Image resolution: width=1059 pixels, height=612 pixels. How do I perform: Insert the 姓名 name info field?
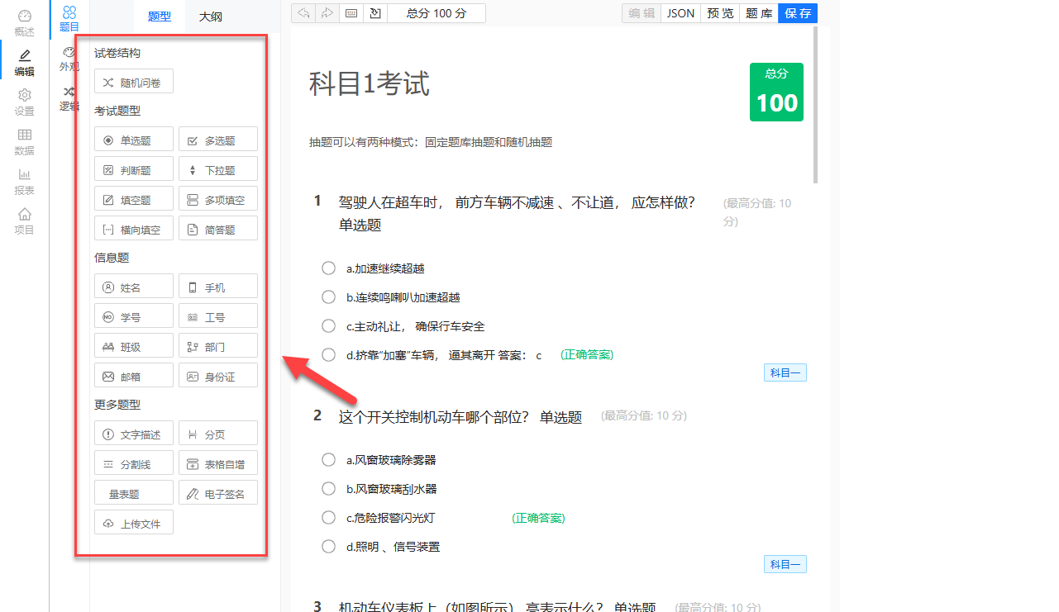pos(134,287)
